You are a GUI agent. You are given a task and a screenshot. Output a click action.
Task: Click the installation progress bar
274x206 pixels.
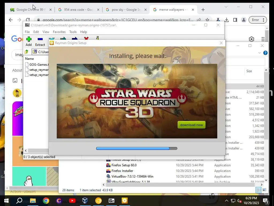(137, 148)
